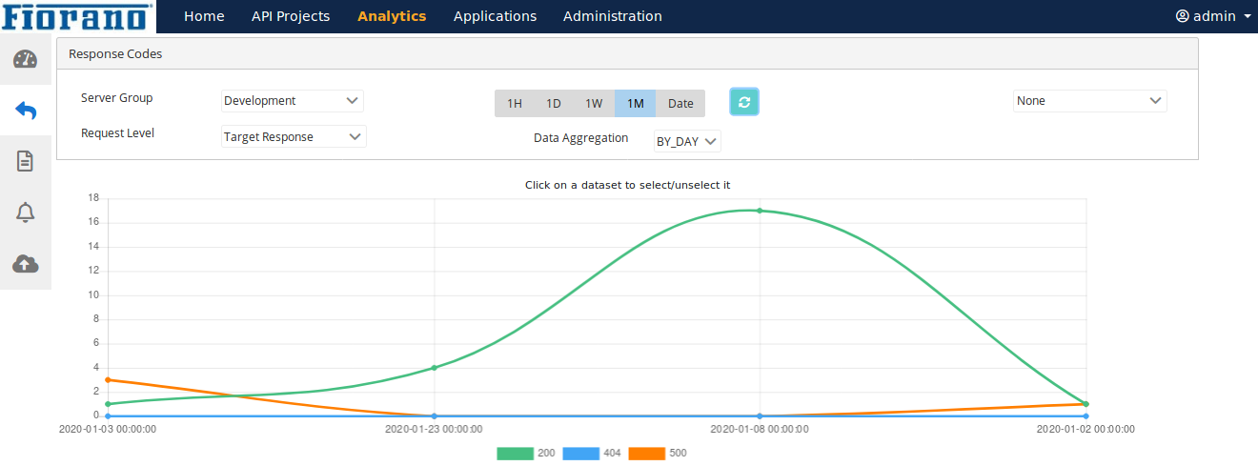Open the Request Level Target Response dropdown
This screenshot has height=466, width=1258.
294,137
